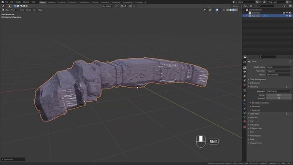This screenshot has height=165, width=293.
Task: Open the View Layer properties tab icon
Action: click(x=244, y=77)
